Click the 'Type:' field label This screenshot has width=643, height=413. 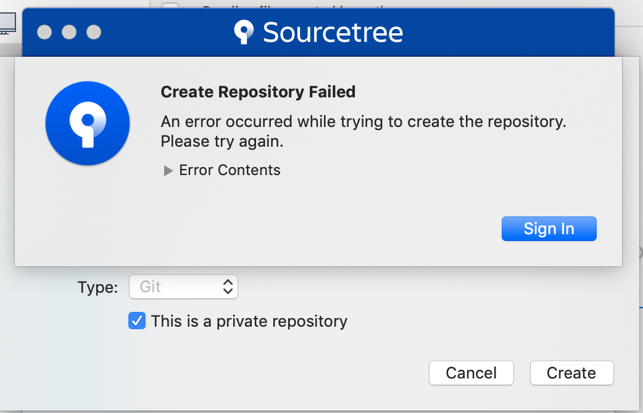97,287
